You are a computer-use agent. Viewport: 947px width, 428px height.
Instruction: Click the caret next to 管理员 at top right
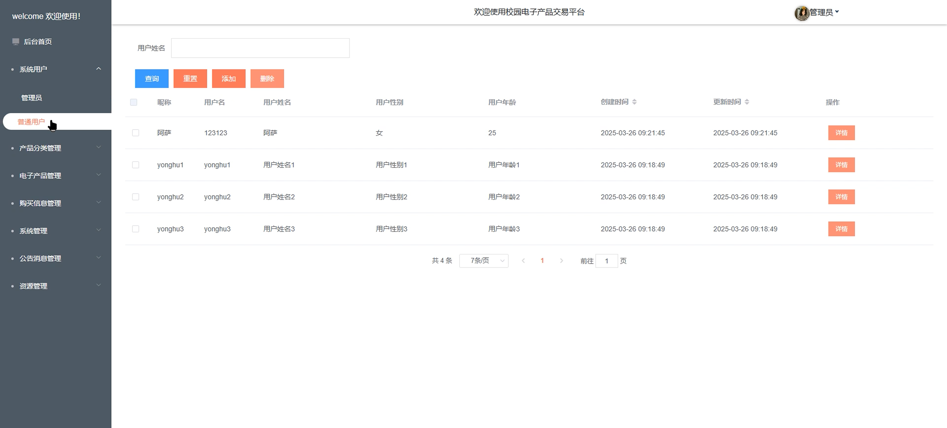pos(837,12)
